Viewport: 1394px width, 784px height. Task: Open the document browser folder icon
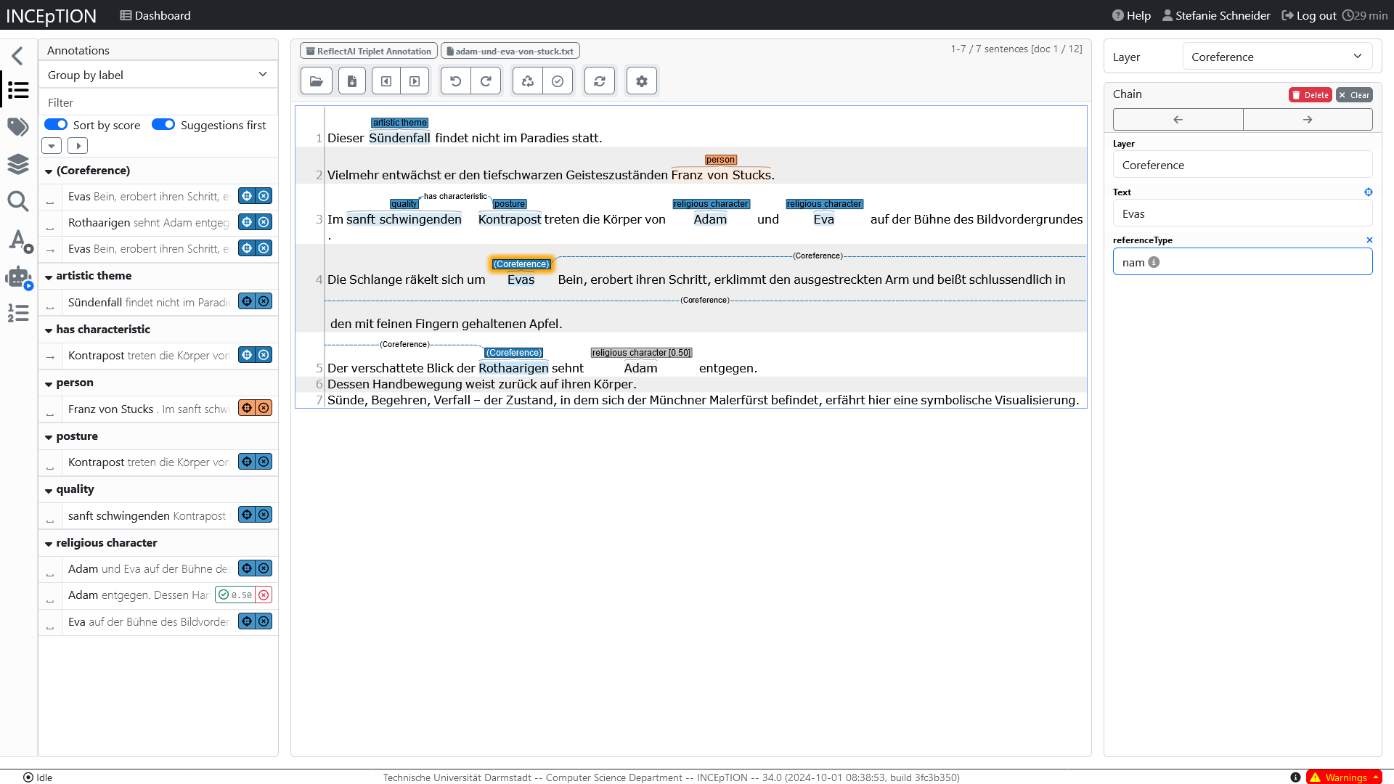point(317,81)
